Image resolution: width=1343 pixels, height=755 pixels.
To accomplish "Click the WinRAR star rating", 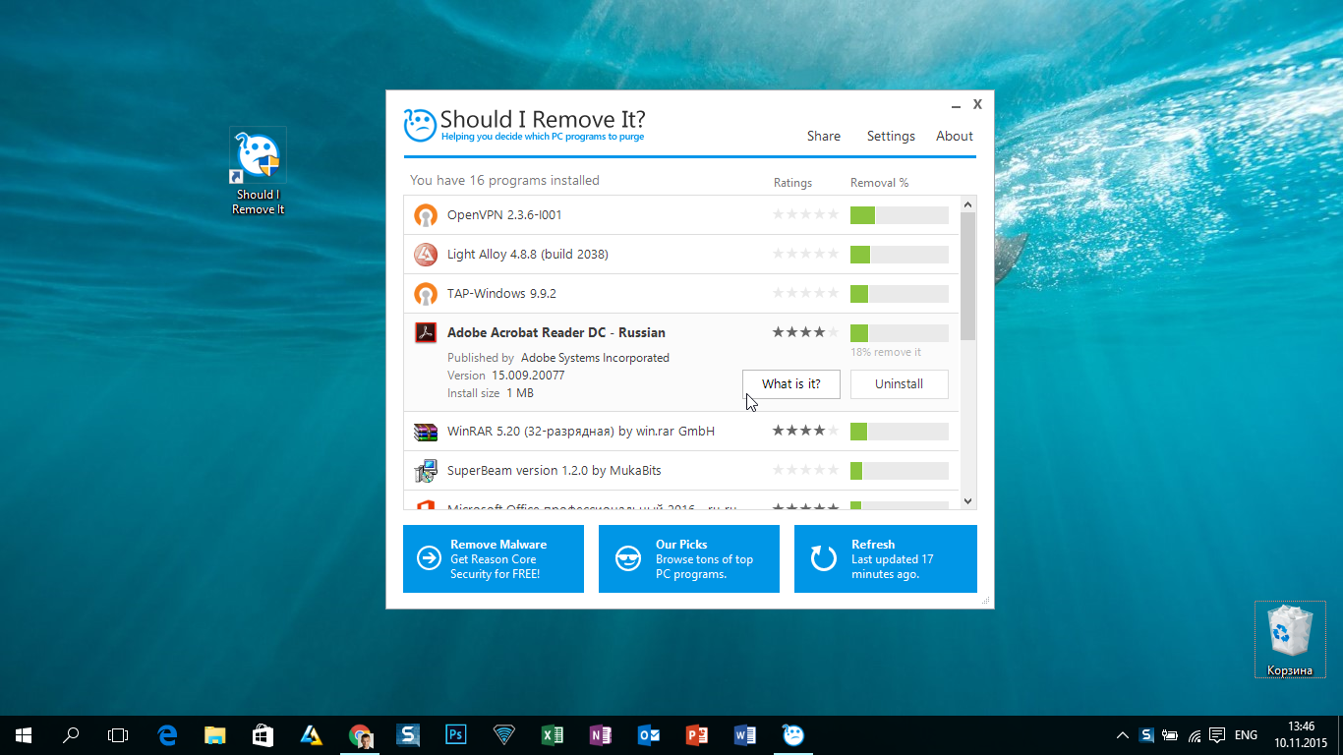I will pyautogui.click(x=806, y=431).
